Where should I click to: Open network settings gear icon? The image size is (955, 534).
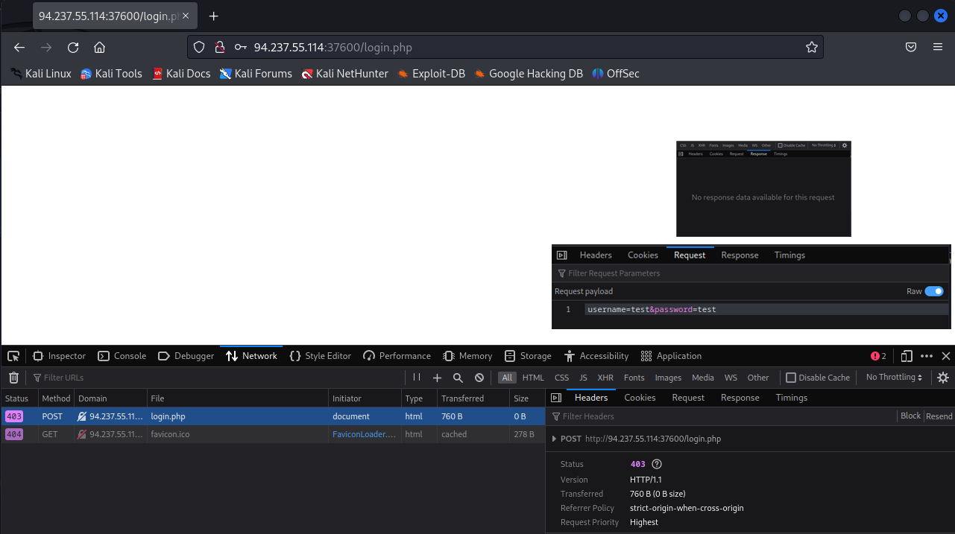[x=943, y=378]
